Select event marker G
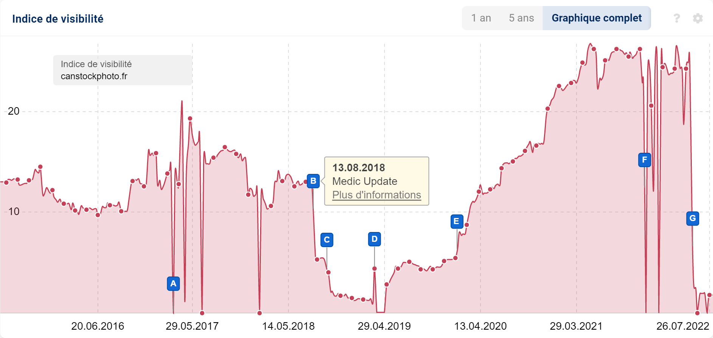713x338 pixels. [693, 218]
